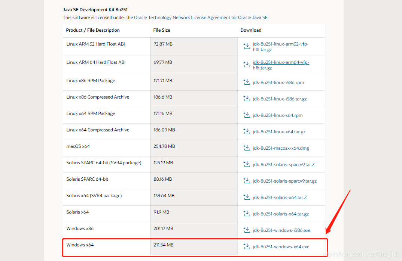Open the Oracle Technology Network License Agreement link
Viewport: 402px width, 261px height.
pyautogui.click(x=201, y=18)
